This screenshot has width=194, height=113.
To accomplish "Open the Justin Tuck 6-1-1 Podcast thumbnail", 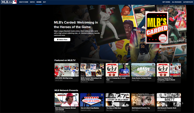I will coord(118,70).
